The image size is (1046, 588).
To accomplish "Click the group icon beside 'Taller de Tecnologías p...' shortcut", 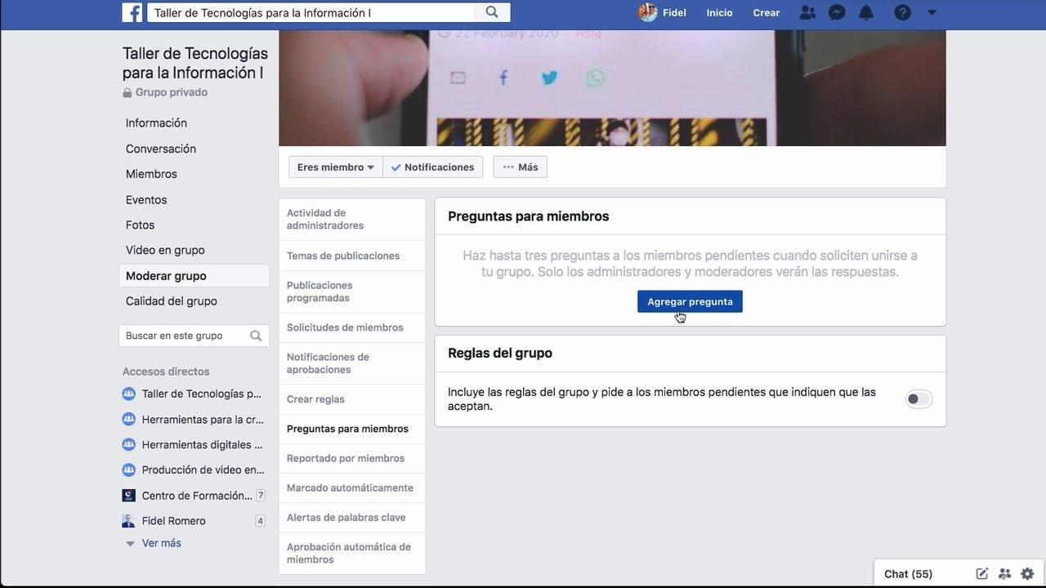I will 128,394.
